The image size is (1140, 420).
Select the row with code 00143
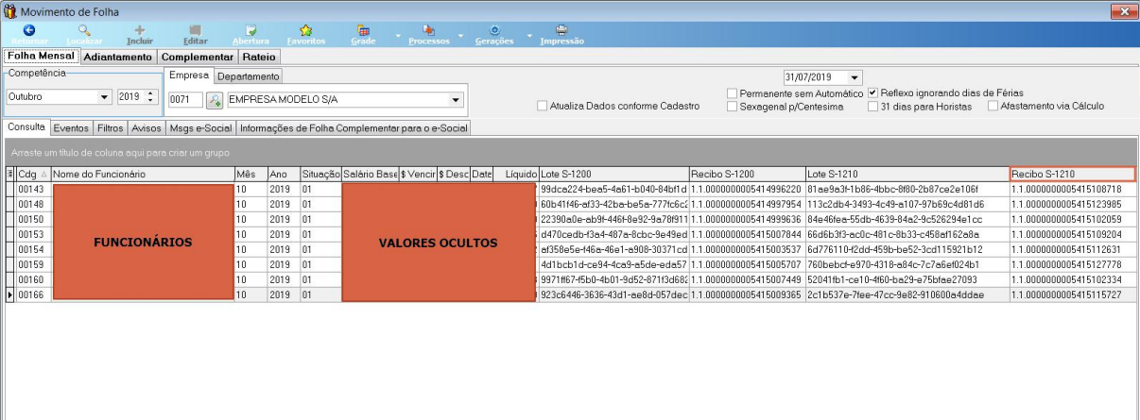[x=570, y=189]
